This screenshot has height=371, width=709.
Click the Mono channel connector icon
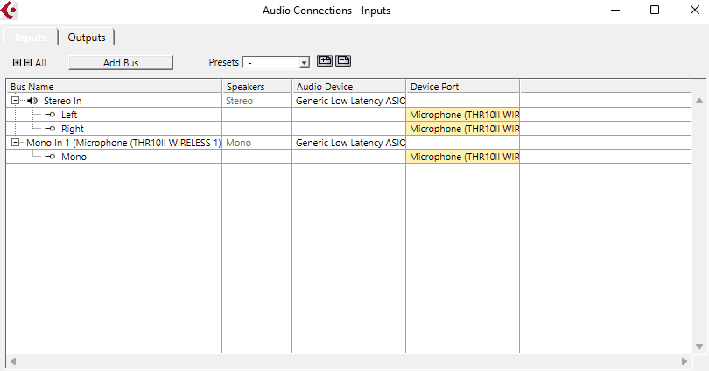pos(51,157)
